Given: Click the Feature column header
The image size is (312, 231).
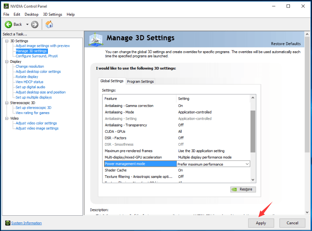Looking at the screenshot, I should tap(139, 99).
